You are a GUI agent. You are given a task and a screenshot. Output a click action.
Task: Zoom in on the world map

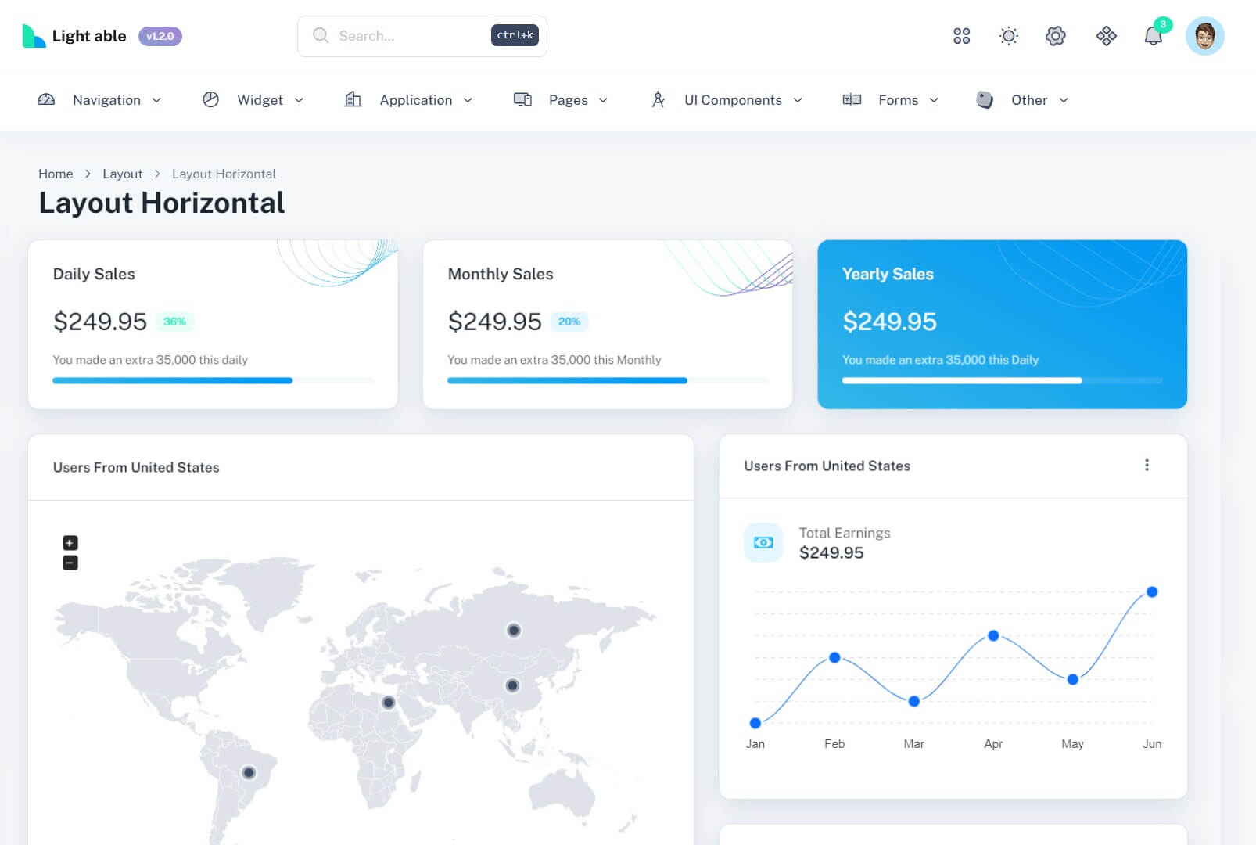coord(70,543)
